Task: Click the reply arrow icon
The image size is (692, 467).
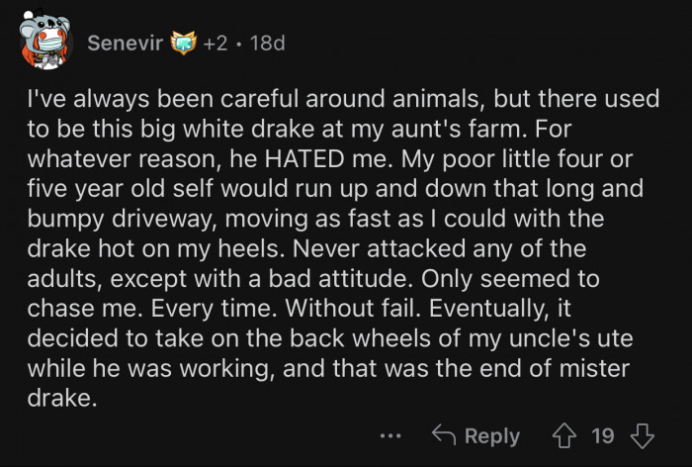Action: point(446,436)
